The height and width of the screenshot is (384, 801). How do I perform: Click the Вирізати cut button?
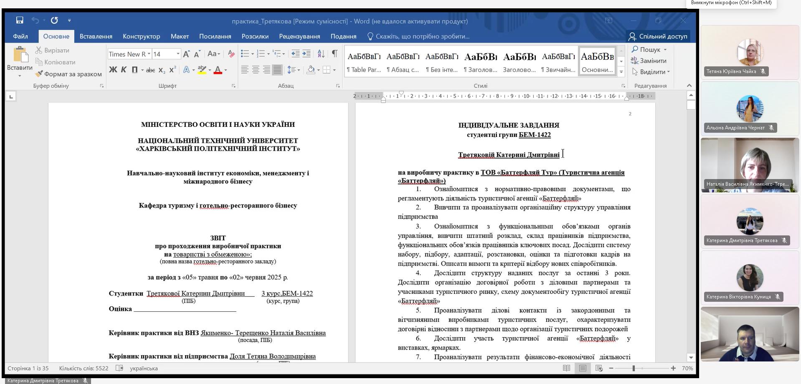pos(53,50)
